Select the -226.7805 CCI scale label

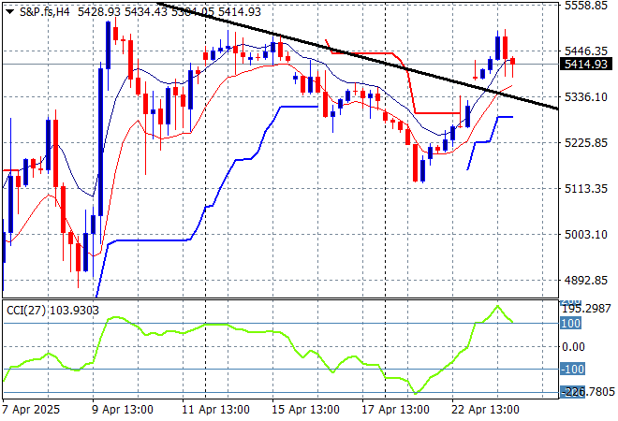click(x=588, y=392)
